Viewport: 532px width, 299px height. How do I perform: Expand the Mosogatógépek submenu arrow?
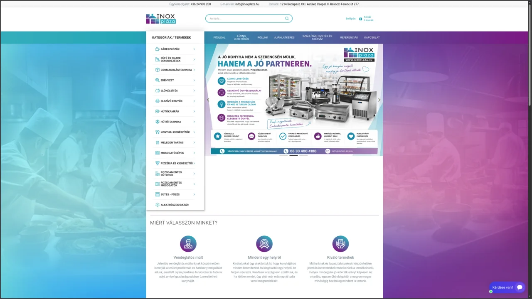coord(194,153)
